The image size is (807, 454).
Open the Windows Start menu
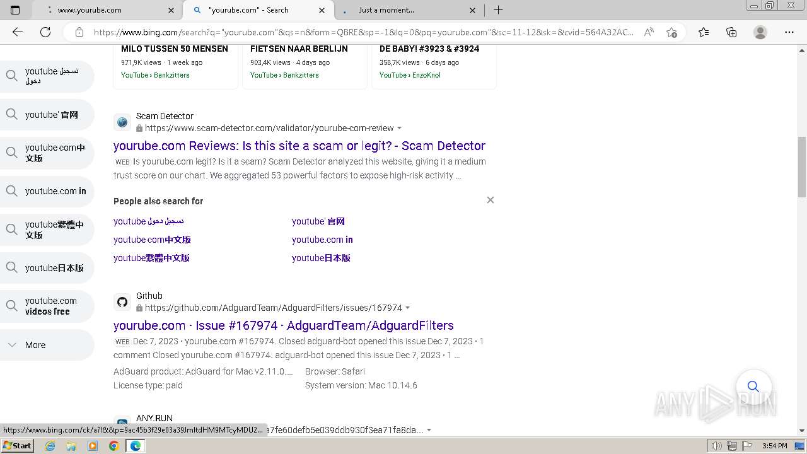pos(18,445)
